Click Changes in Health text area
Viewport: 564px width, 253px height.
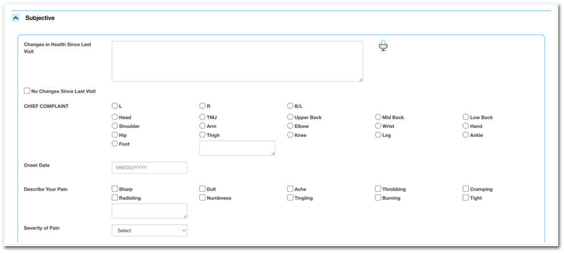point(237,61)
